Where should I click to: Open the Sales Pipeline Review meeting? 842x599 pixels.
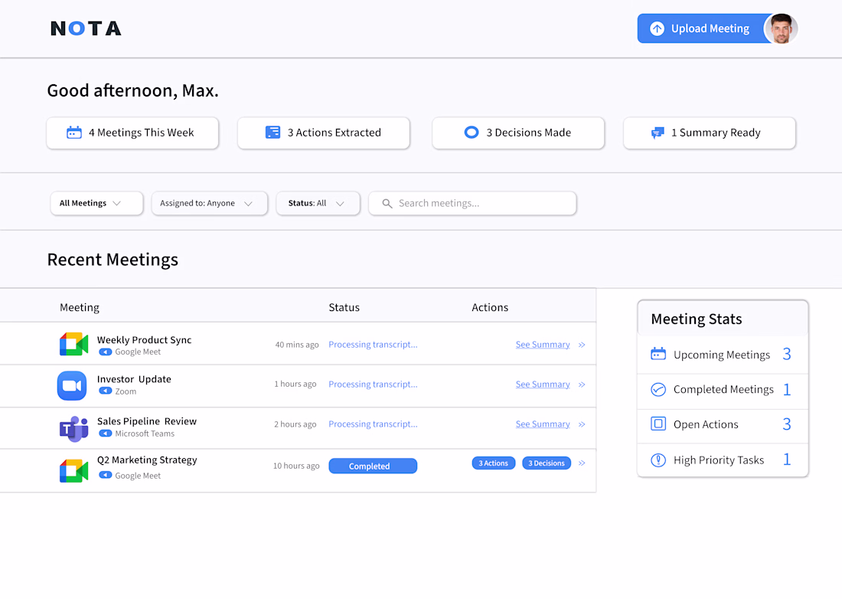(147, 421)
